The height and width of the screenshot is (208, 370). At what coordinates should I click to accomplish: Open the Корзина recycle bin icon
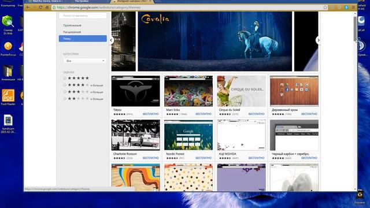point(360,197)
